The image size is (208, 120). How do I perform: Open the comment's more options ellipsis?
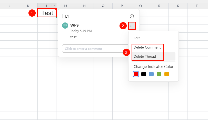(x=132, y=26)
